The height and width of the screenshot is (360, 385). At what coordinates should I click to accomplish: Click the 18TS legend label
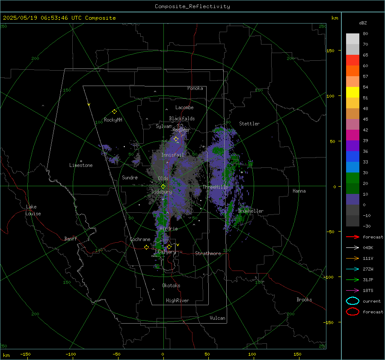368,291
